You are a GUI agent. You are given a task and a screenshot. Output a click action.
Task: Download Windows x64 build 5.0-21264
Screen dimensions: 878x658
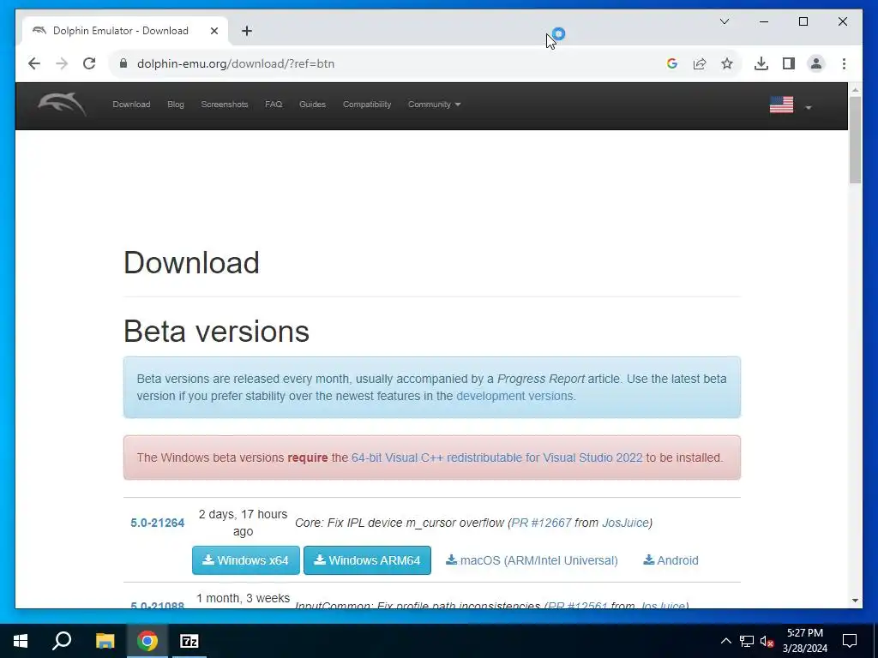tap(246, 560)
